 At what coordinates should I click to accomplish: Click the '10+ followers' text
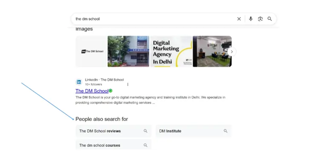tap(94, 84)
